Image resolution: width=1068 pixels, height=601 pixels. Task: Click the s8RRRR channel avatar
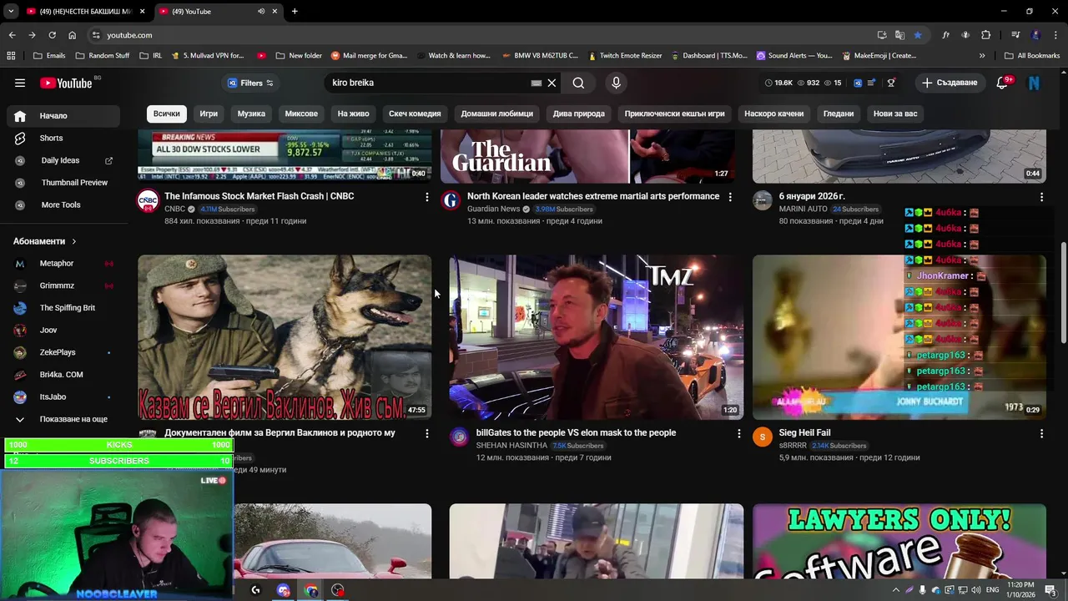tap(763, 437)
